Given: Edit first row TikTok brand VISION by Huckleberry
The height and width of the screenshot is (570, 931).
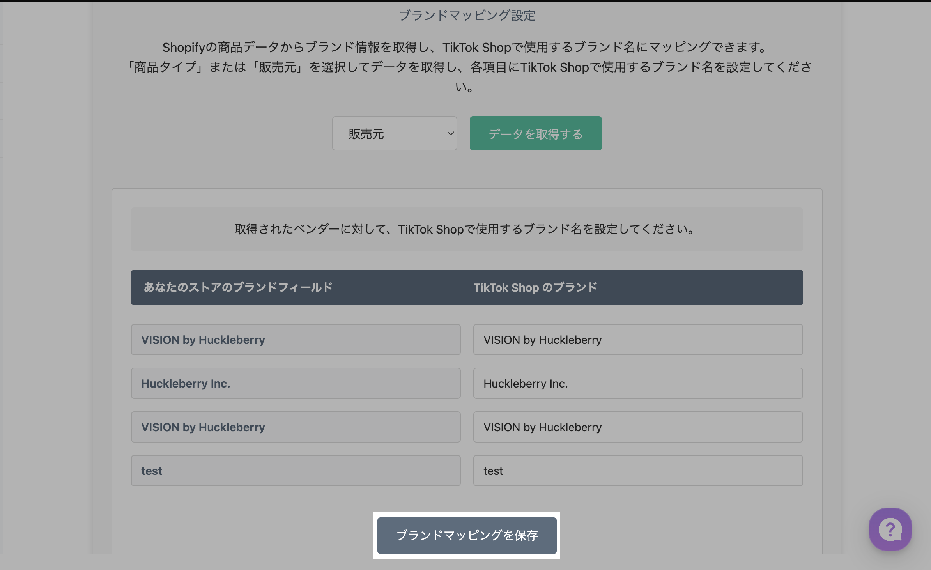Looking at the screenshot, I should [637, 340].
